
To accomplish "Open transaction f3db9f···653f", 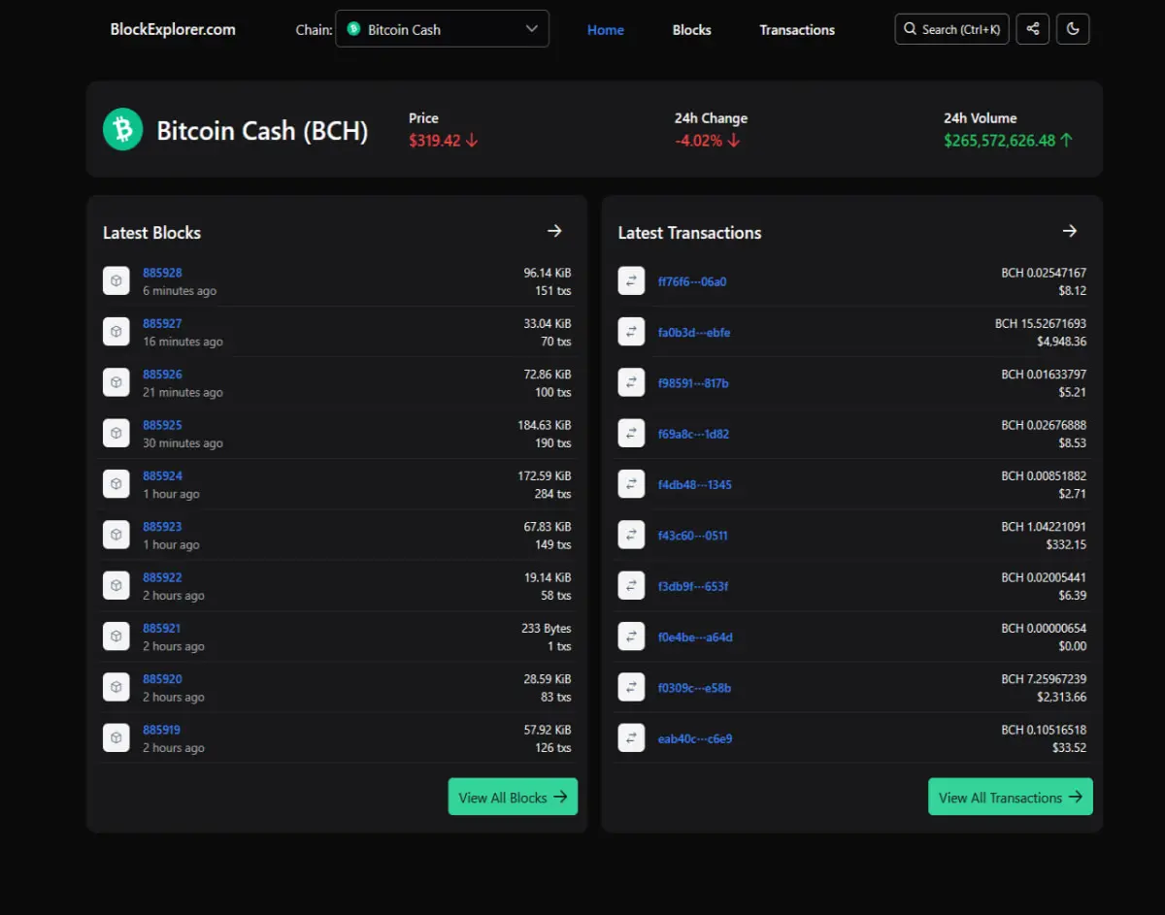I will coord(693,586).
